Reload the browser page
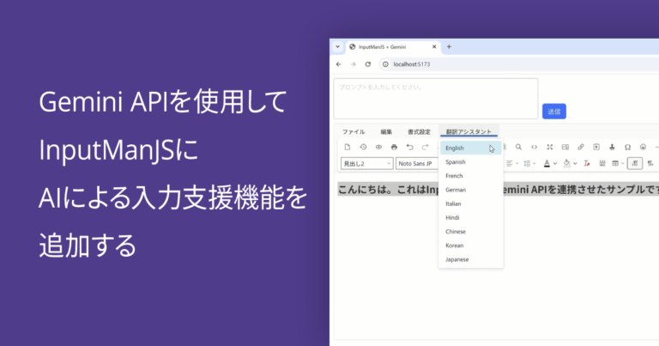This screenshot has height=346, width=659. coord(368,64)
